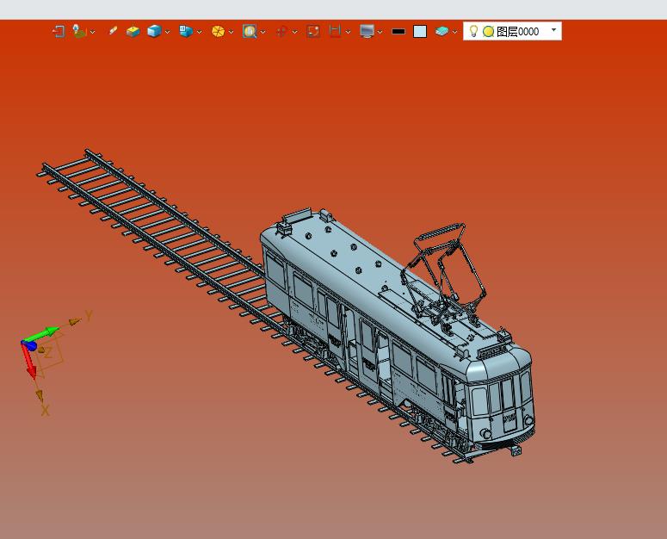Click the red square rotate icon
The width and height of the screenshot is (667, 539).
coord(313,32)
